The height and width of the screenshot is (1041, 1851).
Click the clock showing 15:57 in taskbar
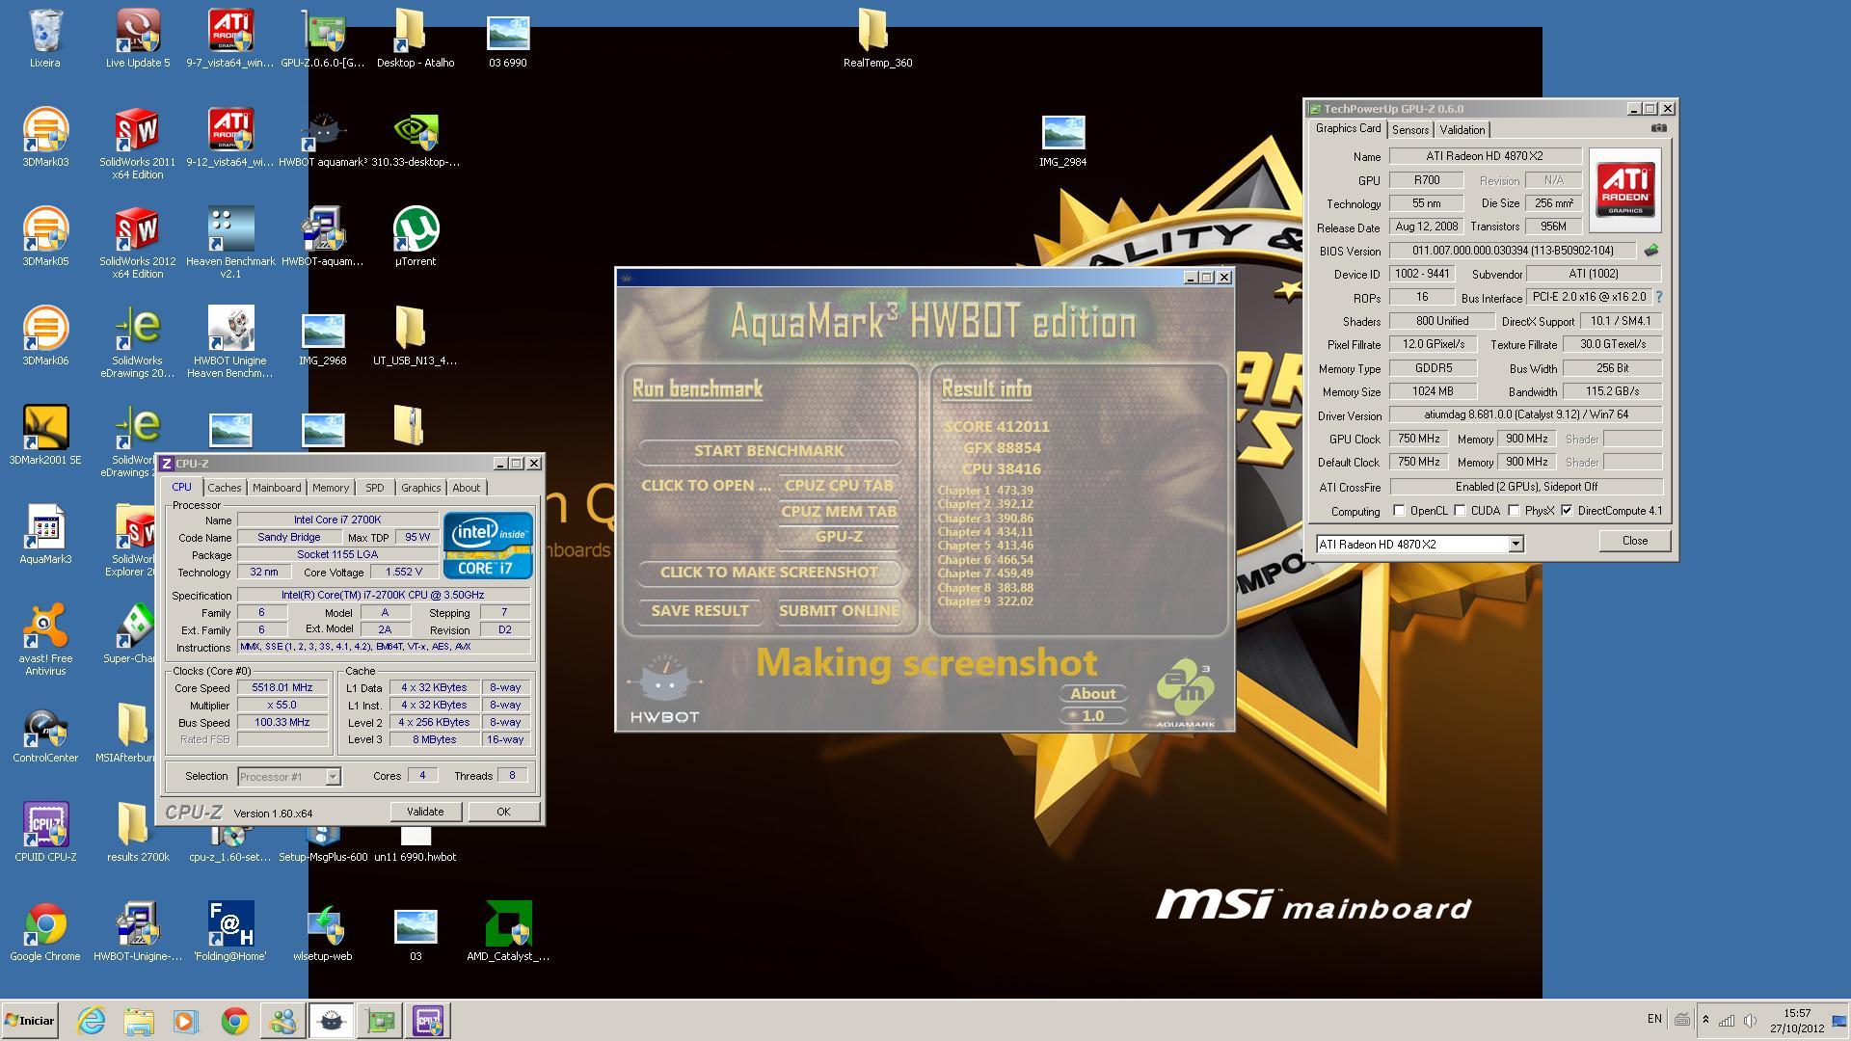tap(1797, 1013)
